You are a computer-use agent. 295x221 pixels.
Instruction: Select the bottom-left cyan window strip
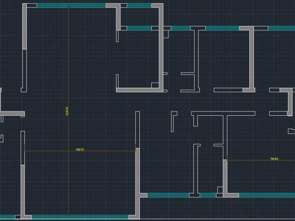80,217
